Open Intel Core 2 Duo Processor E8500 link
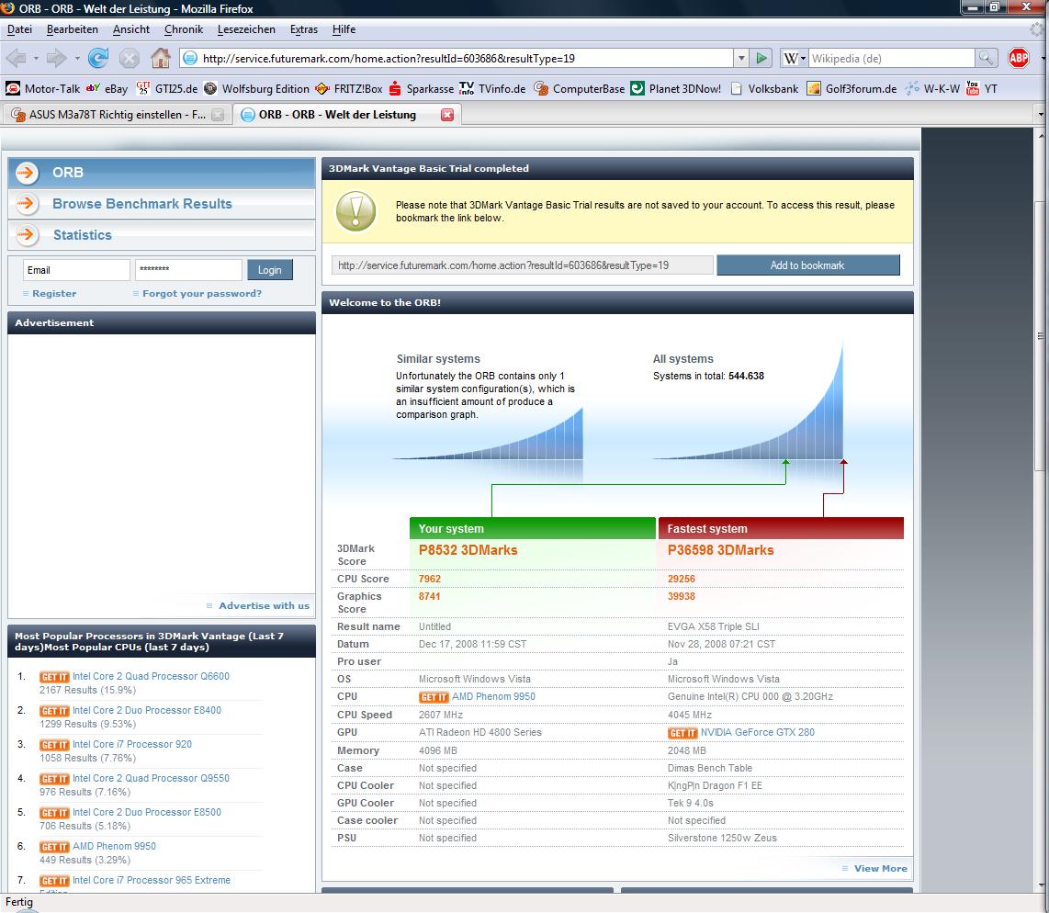This screenshot has height=913, width=1049. coord(147,812)
